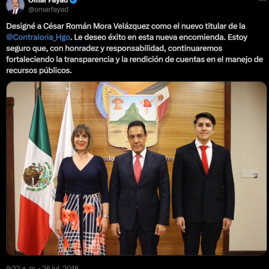Open the three-dot more options menu
269x269 pixels.
(x=262, y=1)
